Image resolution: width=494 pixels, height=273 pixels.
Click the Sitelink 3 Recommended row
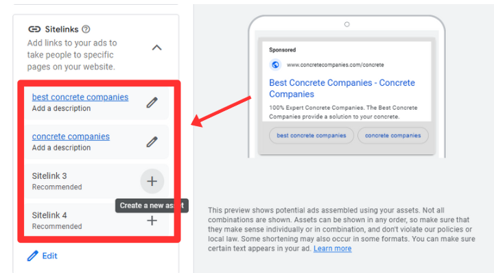click(x=97, y=181)
